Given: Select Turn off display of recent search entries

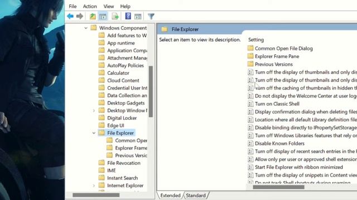Looking at the screenshot, I should click(302, 151).
